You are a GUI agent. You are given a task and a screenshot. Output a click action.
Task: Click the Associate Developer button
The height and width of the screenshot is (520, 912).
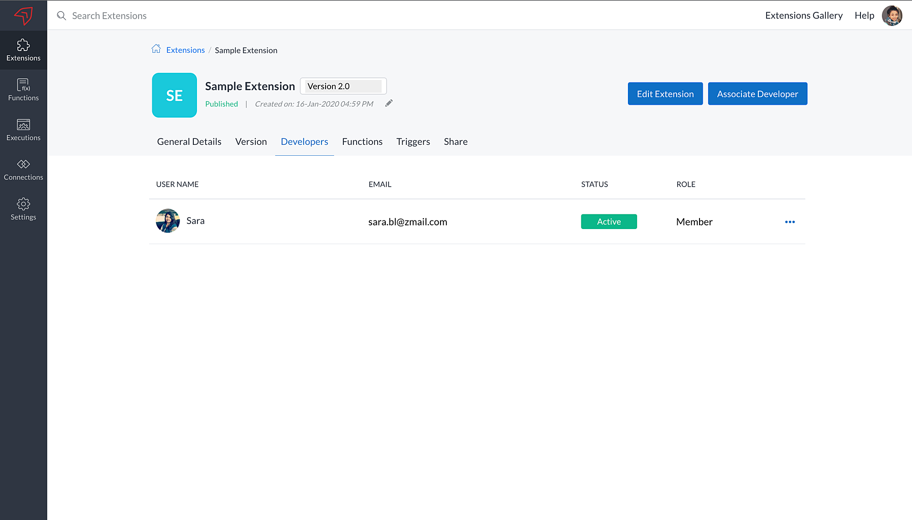point(757,94)
